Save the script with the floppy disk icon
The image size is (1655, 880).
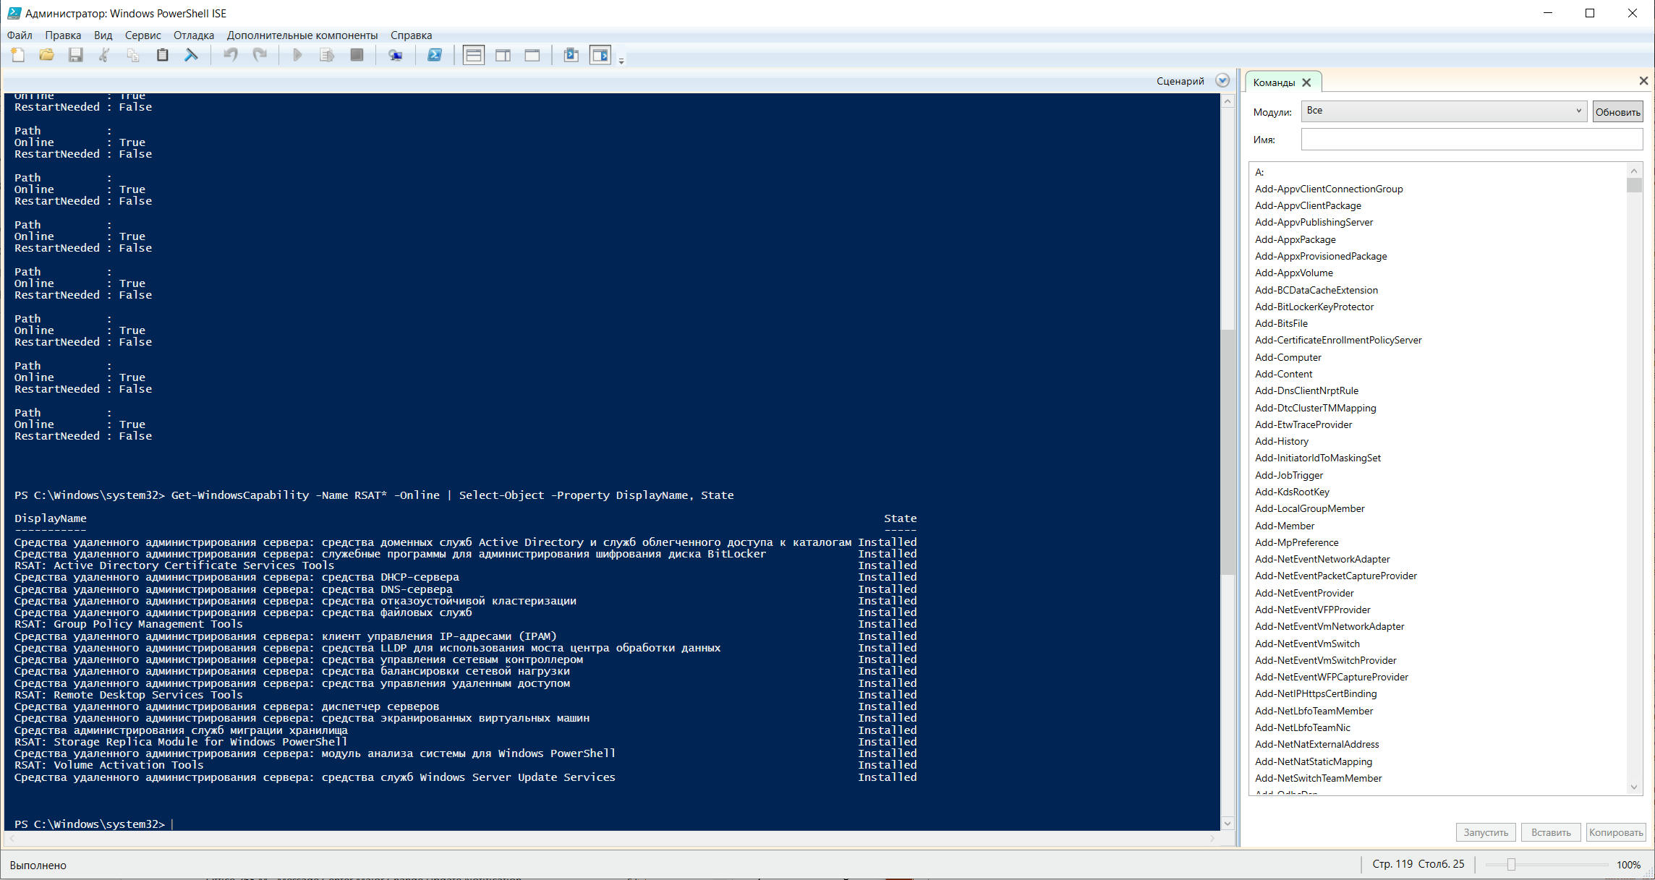coord(75,55)
